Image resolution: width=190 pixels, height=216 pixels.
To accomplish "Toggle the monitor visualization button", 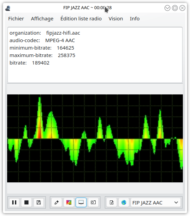I will pyautogui.click(x=81, y=202).
